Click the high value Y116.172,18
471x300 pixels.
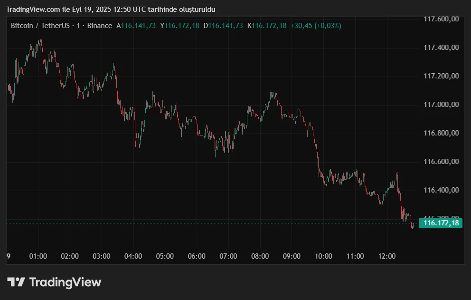pos(179,26)
